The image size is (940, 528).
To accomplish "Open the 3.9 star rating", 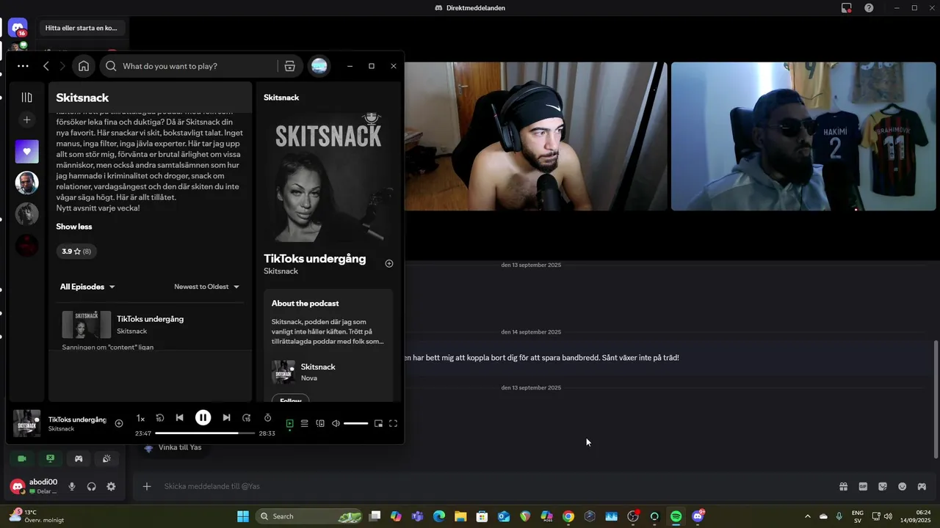I will click(x=76, y=252).
